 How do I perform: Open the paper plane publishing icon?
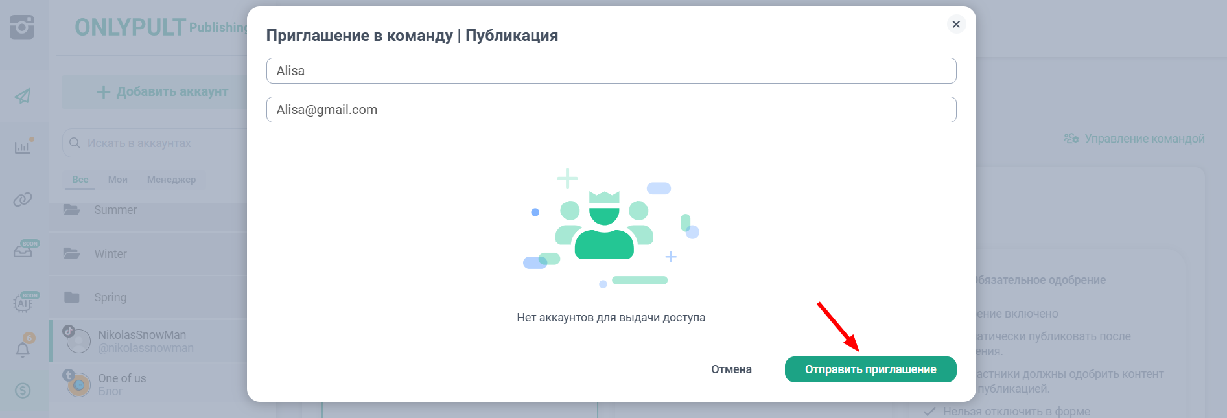click(23, 97)
